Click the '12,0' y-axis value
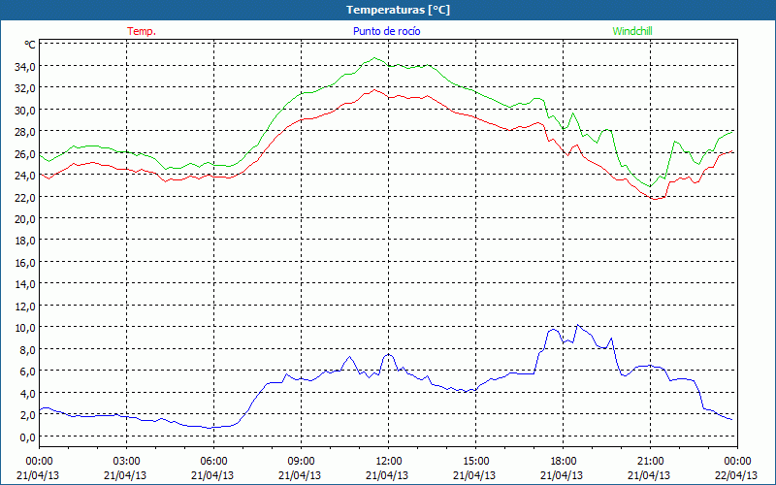The image size is (776, 485). pyautogui.click(x=25, y=306)
